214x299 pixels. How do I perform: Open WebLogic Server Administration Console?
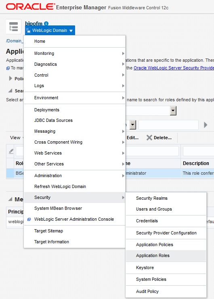(75, 219)
